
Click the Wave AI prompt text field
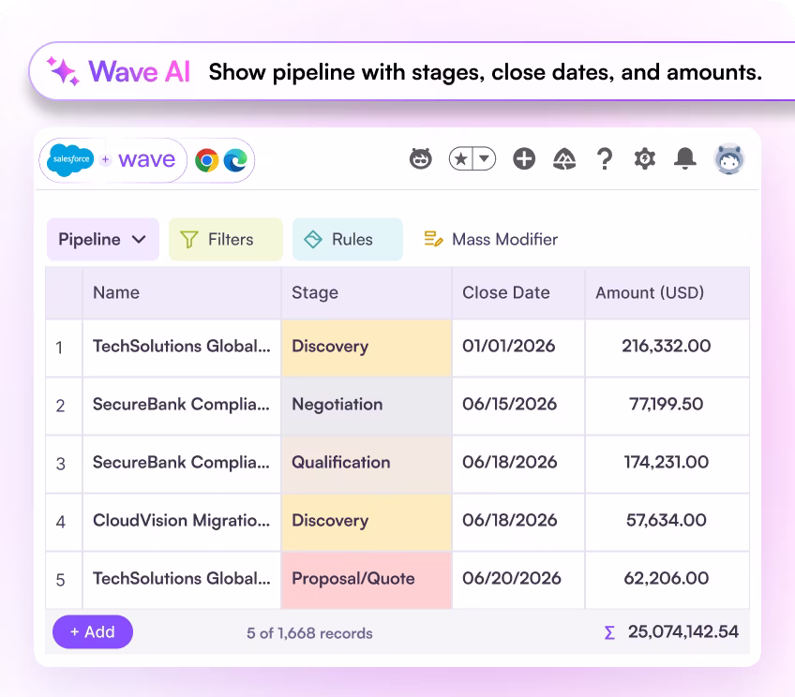click(x=486, y=72)
